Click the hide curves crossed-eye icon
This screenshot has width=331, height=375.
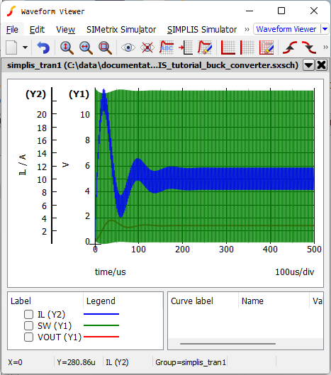(x=147, y=47)
